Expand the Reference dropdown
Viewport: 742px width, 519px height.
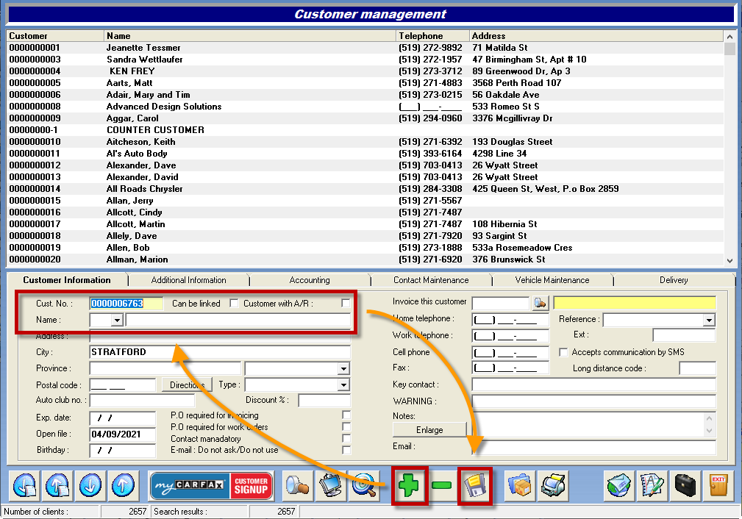(x=708, y=321)
